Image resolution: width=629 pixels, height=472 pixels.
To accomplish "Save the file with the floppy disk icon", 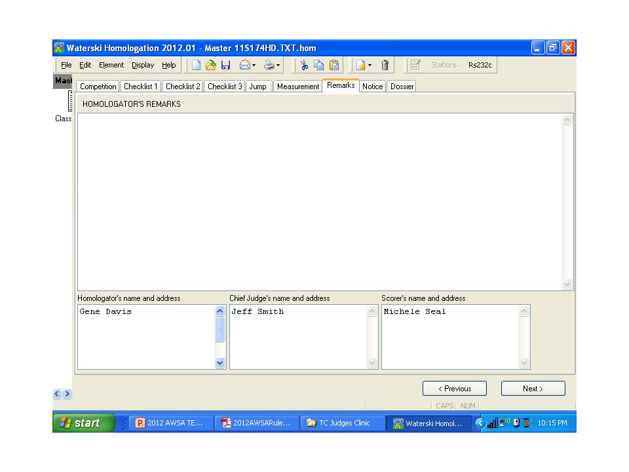I will (226, 65).
